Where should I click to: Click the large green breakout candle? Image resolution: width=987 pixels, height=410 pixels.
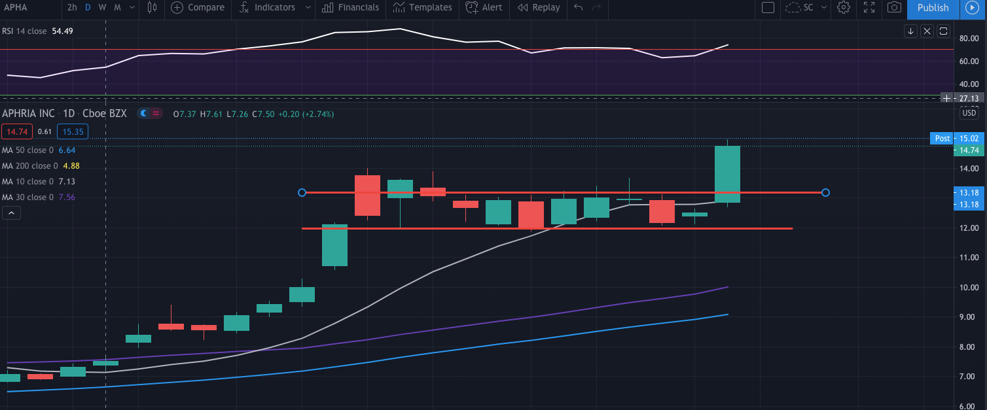click(x=727, y=174)
